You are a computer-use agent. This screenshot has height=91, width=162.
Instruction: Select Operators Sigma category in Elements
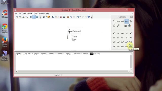tap(131, 21)
